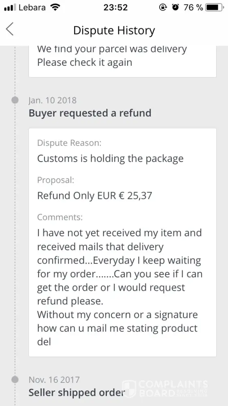Tap the Wi-Fi signal icon
This screenshot has height=406, width=228.
[55, 7]
